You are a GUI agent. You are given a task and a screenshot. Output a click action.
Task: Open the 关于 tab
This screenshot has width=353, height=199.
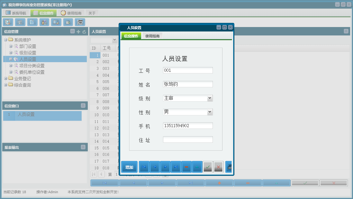92,13
